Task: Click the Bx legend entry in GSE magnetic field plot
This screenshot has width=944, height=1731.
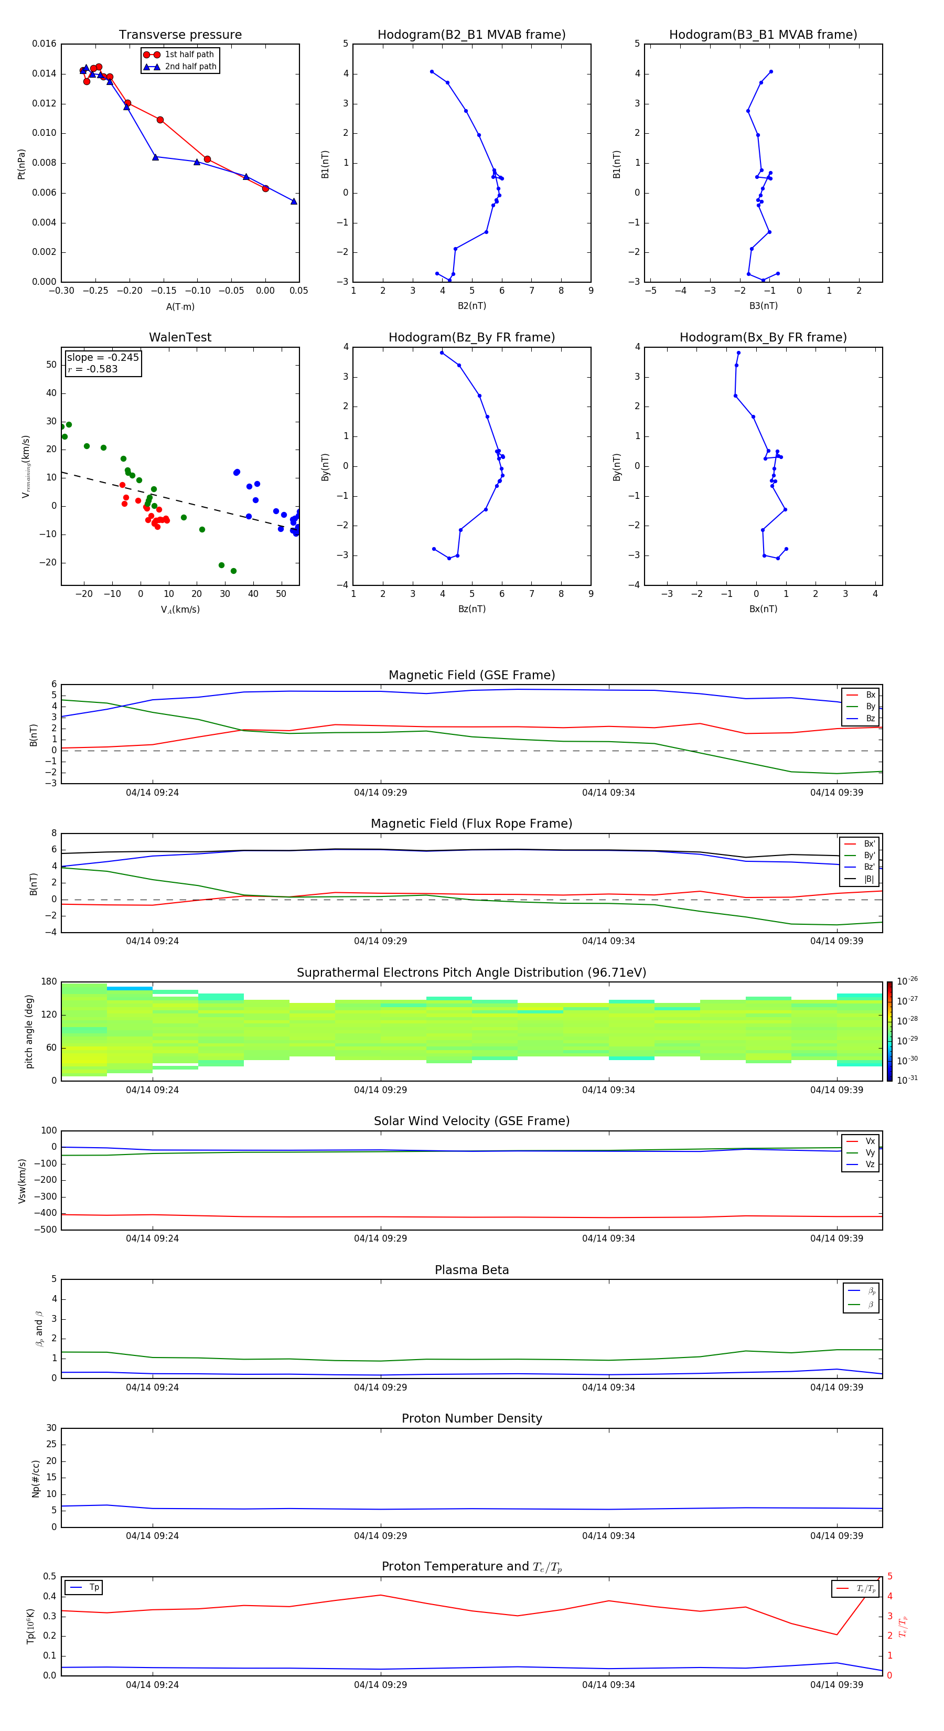Action: coord(861,695)
